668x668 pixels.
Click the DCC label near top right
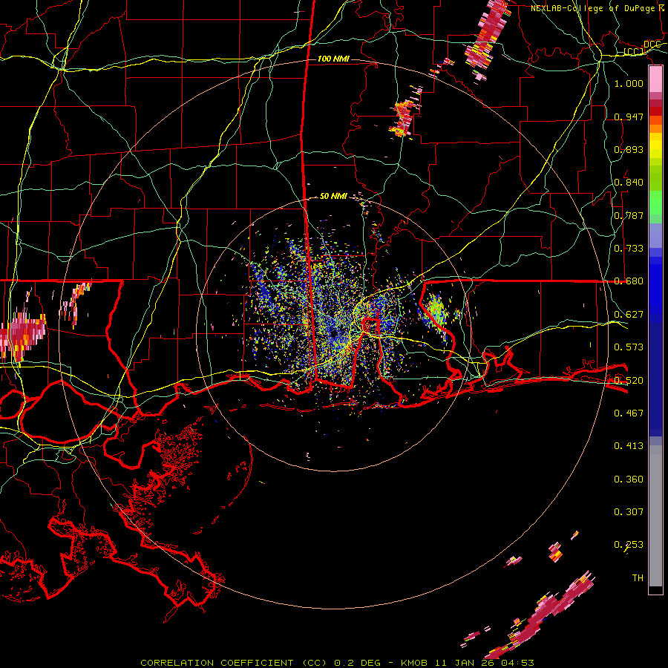(652, 45)
